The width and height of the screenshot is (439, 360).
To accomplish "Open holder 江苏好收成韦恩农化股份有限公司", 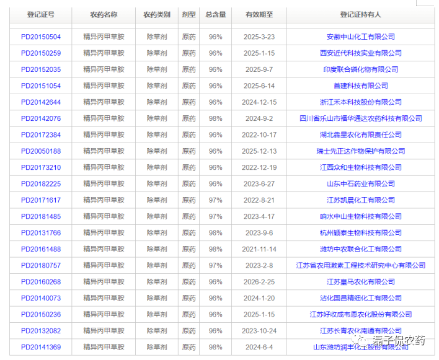I will [x=361, y=314].
